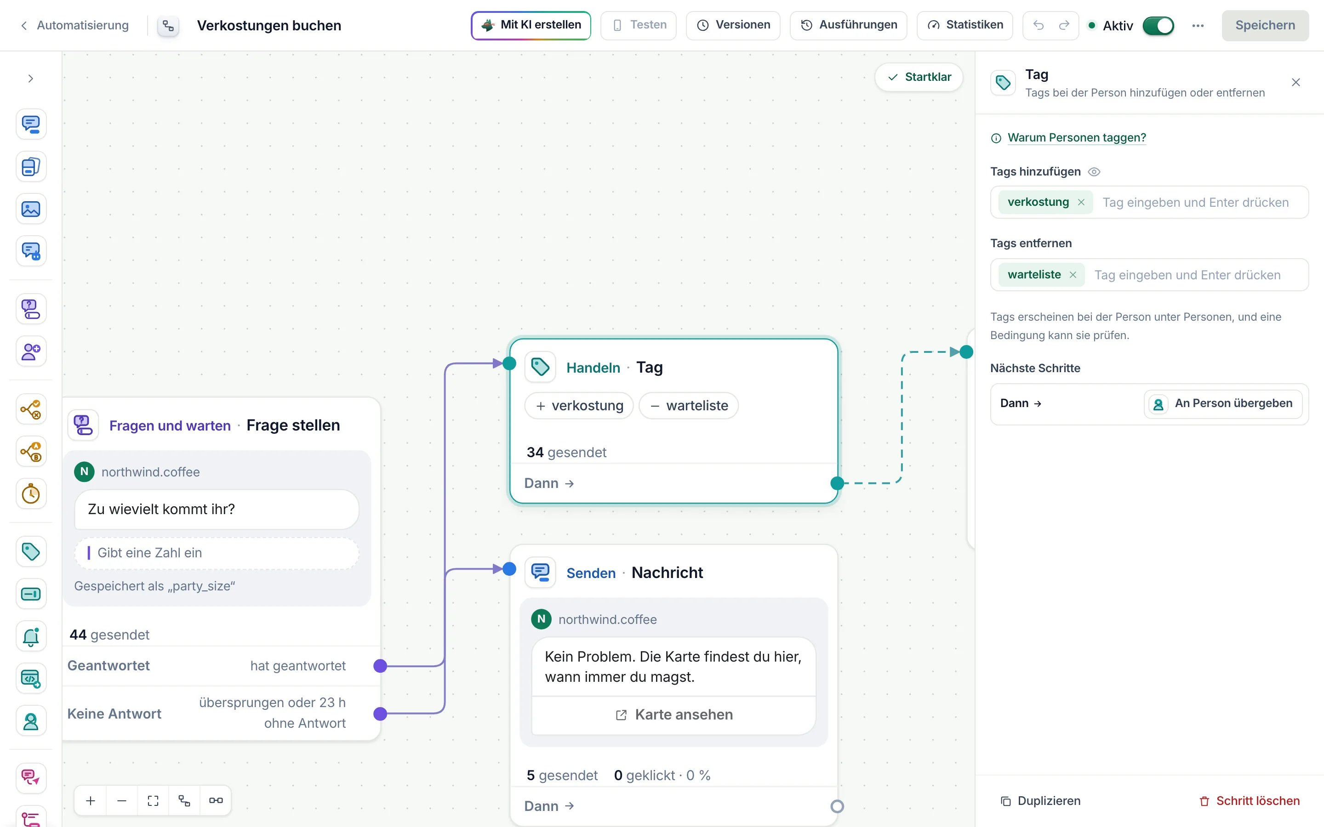Click Duplizieren in panel footer
The image size is (1324, 827).
(x=1040, y=801)
